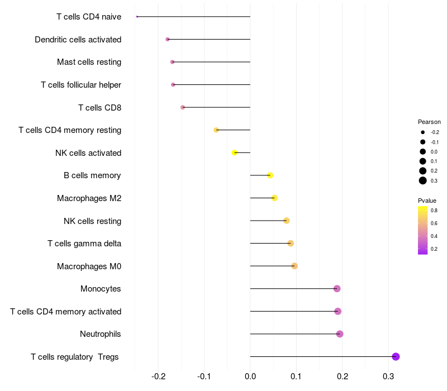Click the Neutrophils lollipop dot

click(340, 334)
